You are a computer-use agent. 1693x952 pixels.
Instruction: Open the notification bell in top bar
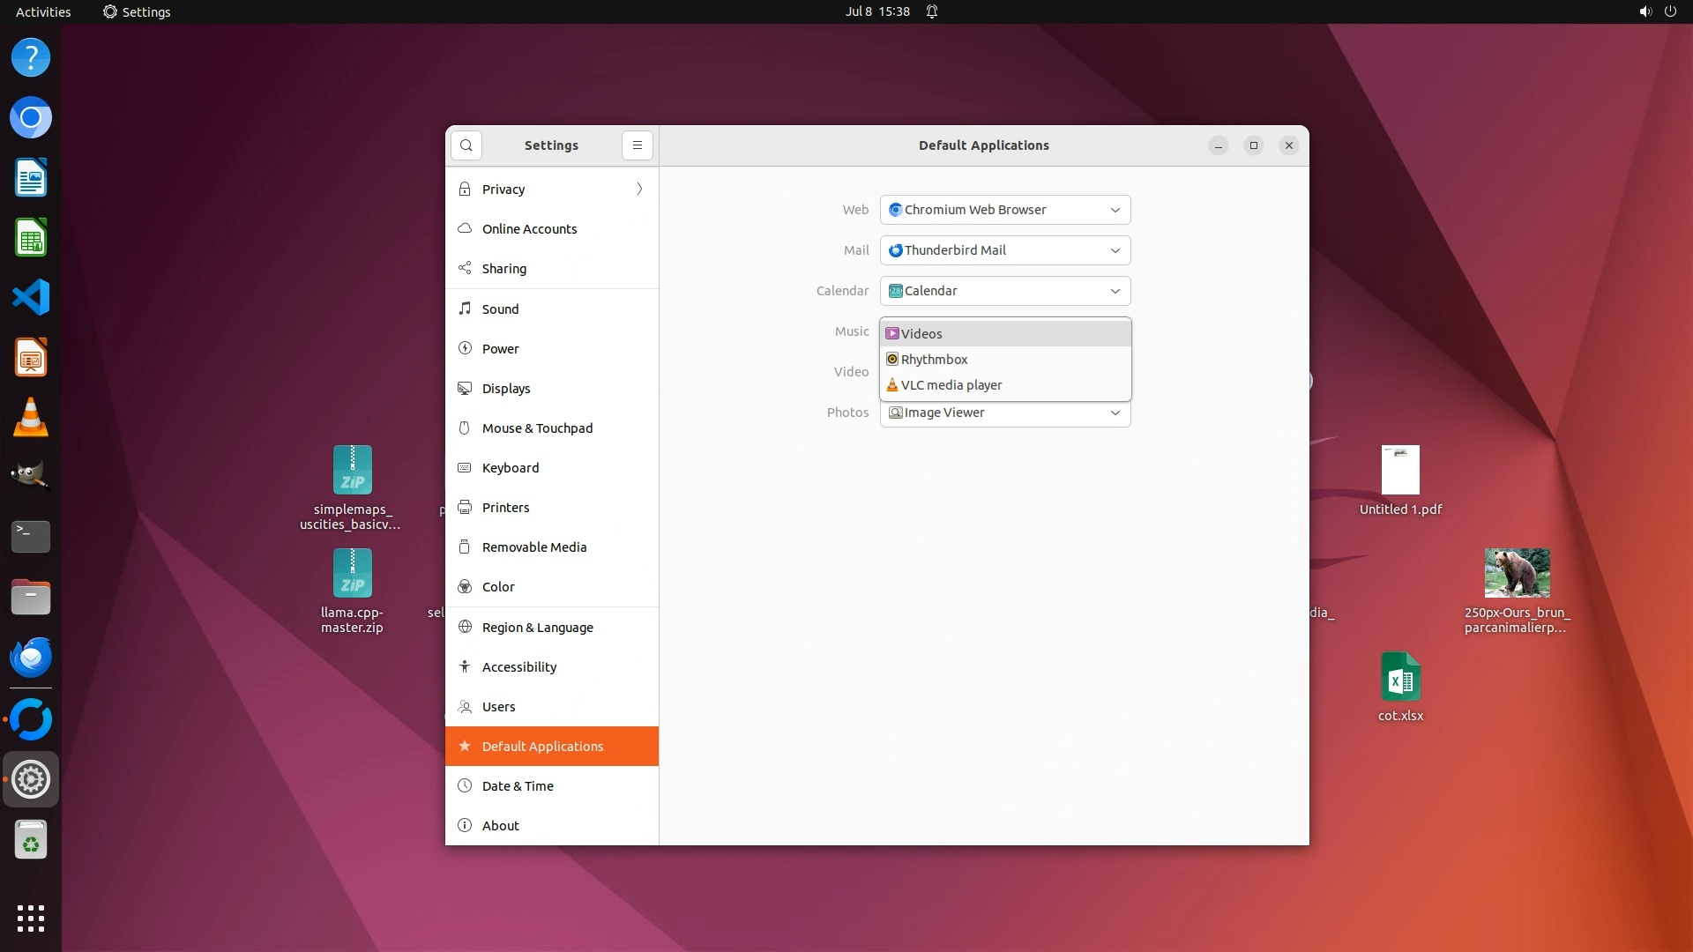931,11
